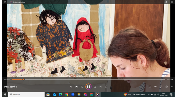Close the media player window
The width and height of the screenshot is (176, 97).
[x=172, y=2]
